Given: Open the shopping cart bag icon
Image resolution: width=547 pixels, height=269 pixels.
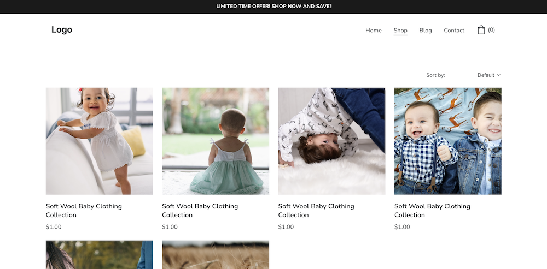Looking at the screenshot, I should pos(481,30).
